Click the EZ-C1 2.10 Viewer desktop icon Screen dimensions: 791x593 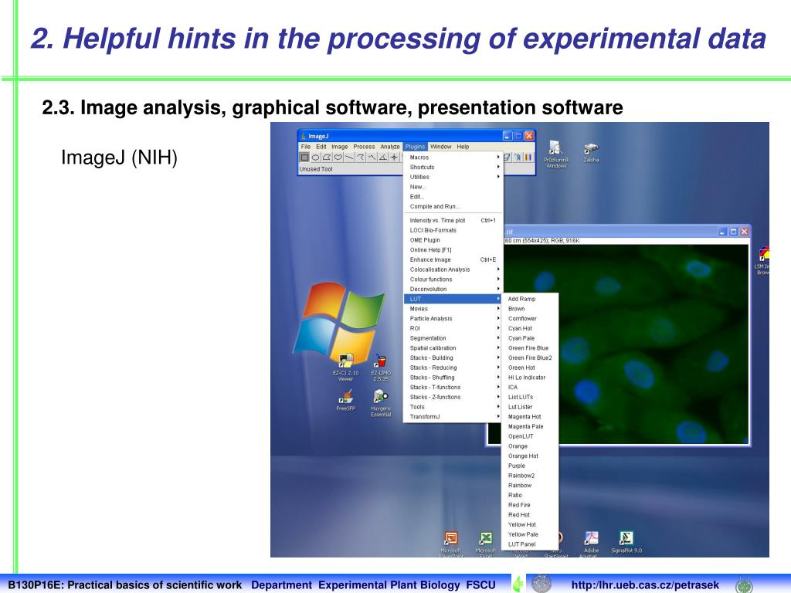[x=345, y=367]
